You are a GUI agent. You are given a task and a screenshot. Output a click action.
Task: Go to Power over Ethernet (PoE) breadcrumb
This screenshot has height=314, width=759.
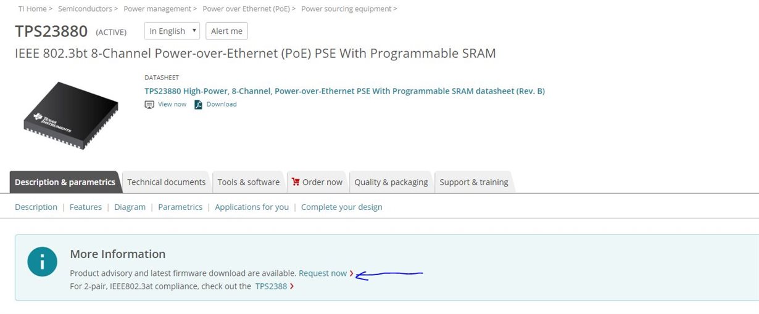pyautogui.click(x=246, y=9)
